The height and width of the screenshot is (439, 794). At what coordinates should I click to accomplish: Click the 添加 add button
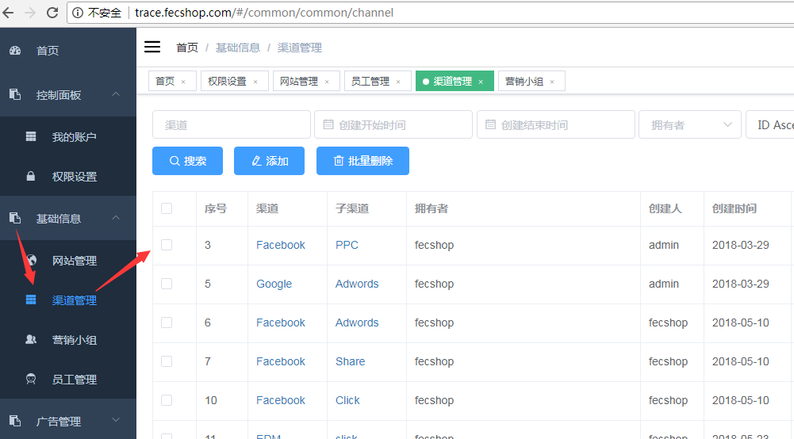(x=270, y=161)
